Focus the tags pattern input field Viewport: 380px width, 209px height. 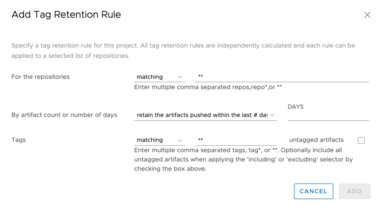click(x=236, y=140)
